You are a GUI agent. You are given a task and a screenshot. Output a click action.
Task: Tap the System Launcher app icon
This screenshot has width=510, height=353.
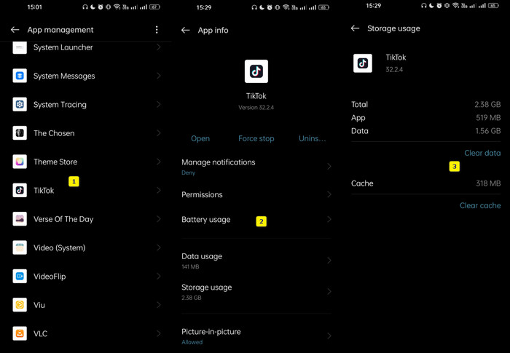(20, 47)
